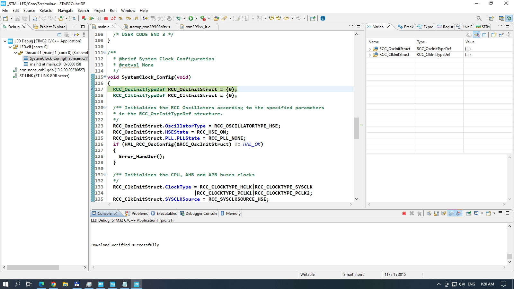Collapse All entries in the Variables panel

(x=484, y=35)
